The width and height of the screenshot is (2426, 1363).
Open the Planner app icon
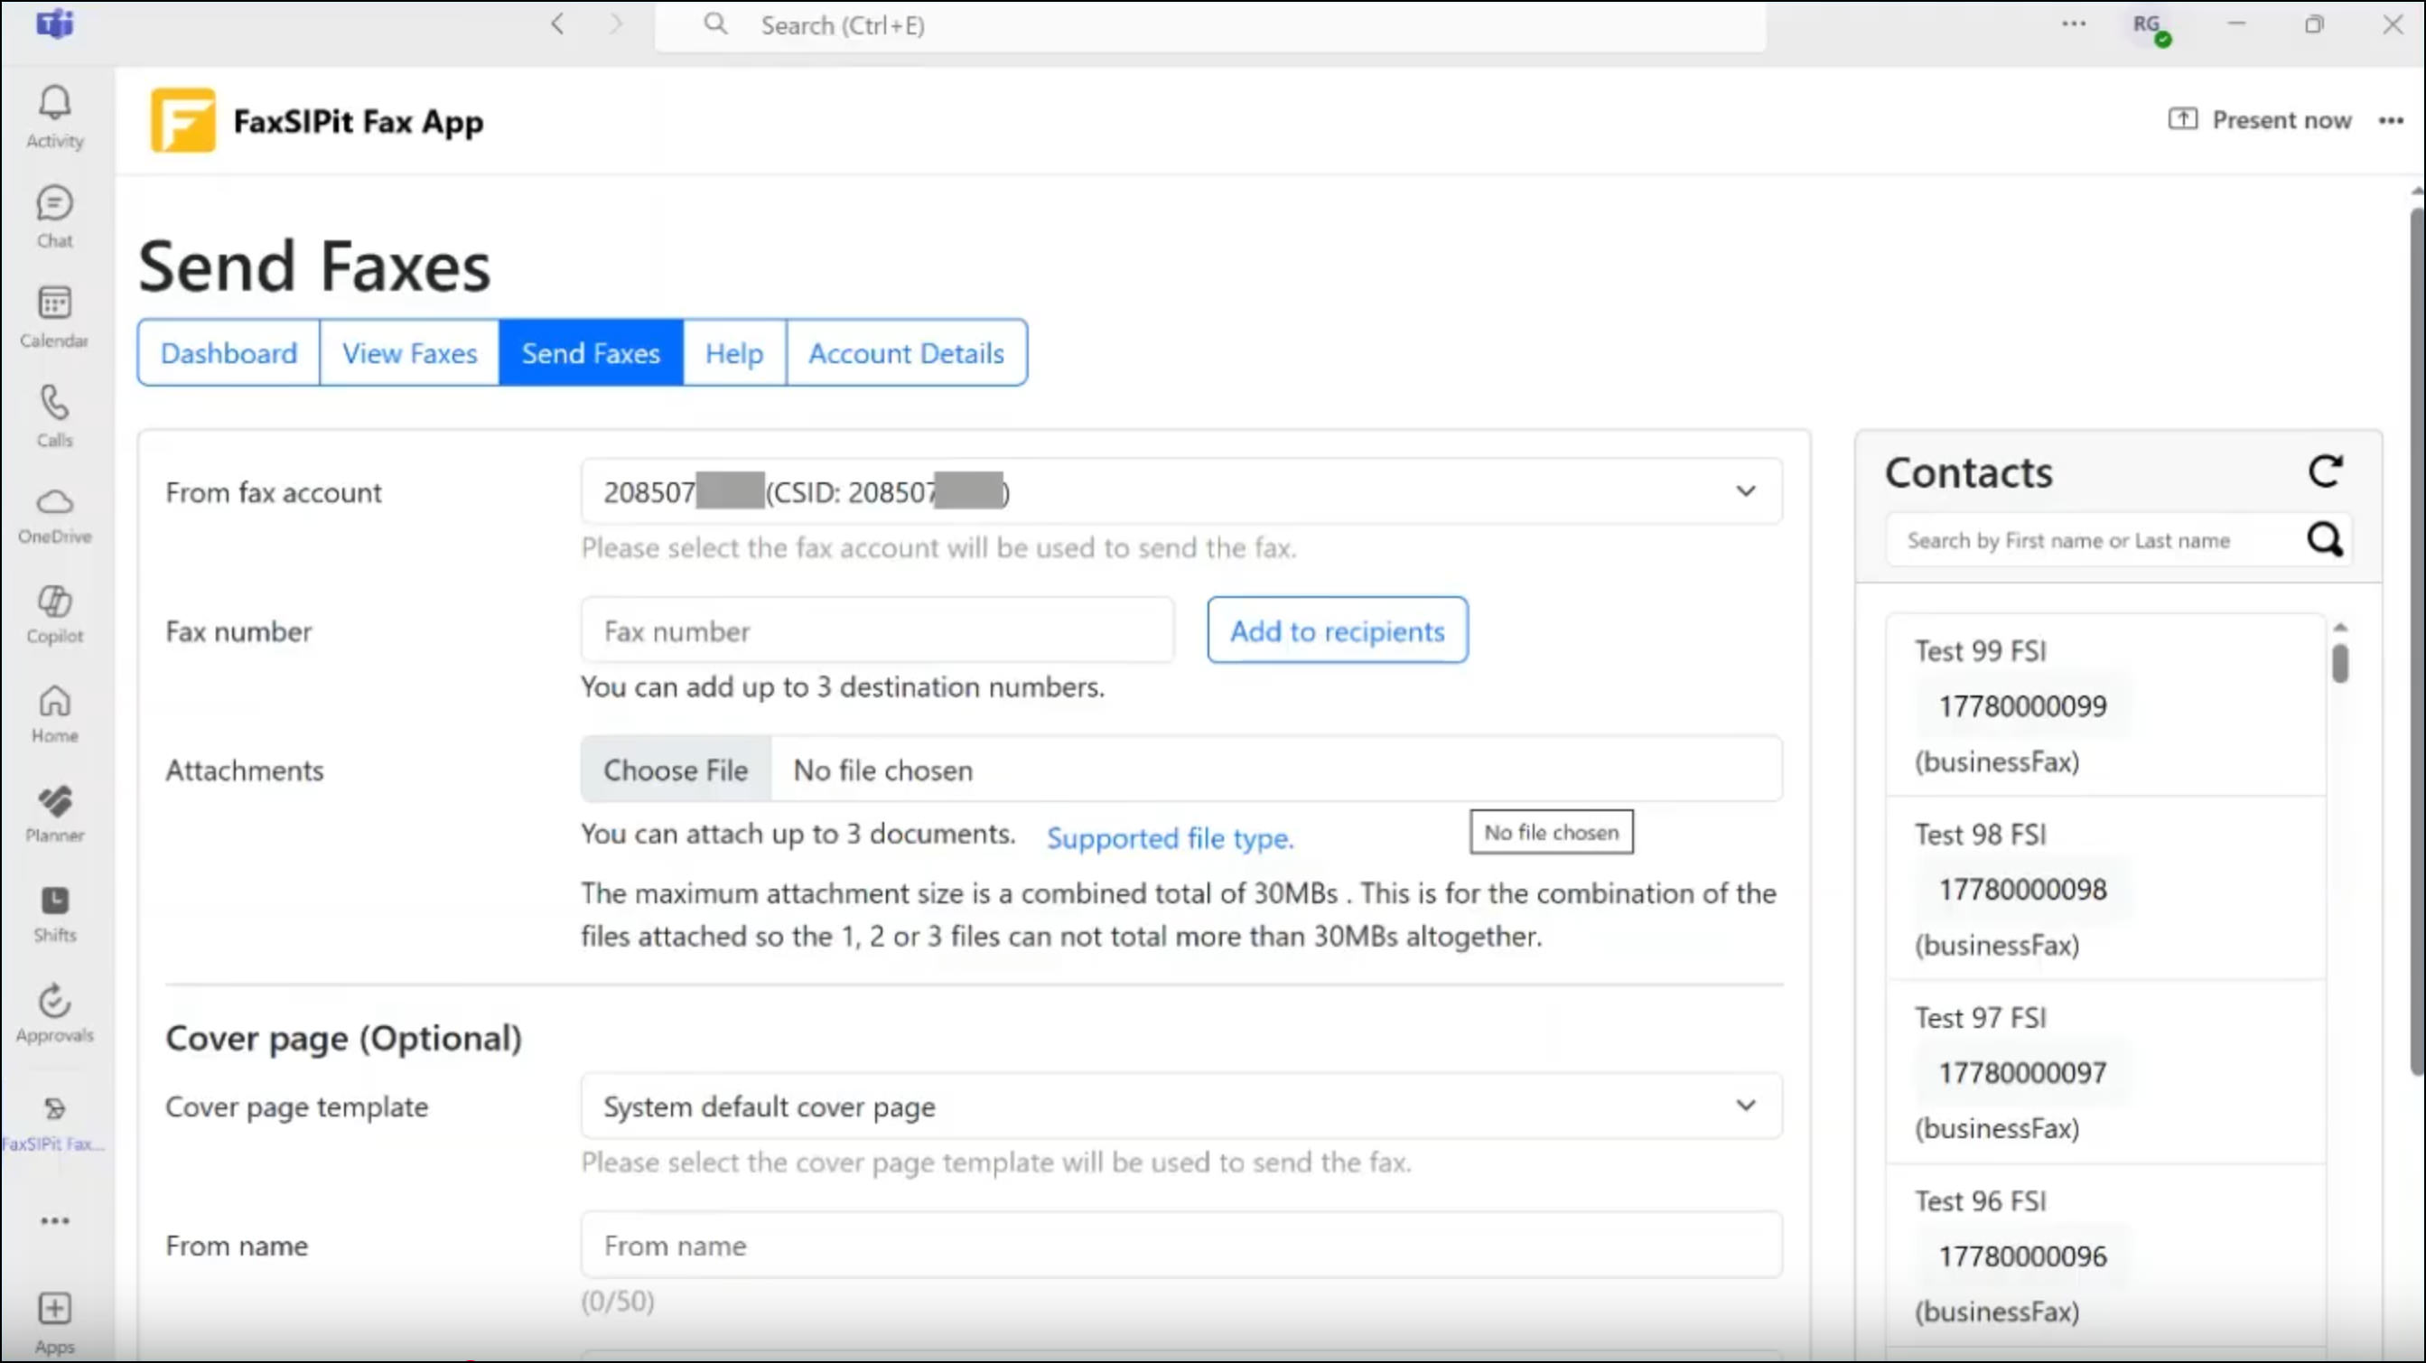[x=54, y=803]
